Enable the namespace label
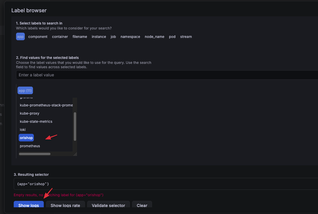 130,37
